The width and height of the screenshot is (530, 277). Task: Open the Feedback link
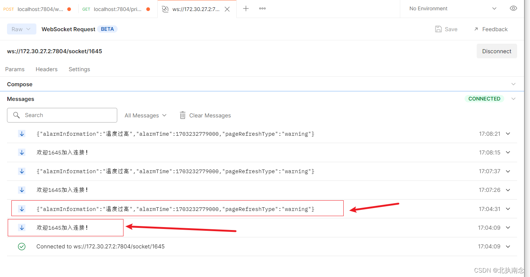click(491, 29)
